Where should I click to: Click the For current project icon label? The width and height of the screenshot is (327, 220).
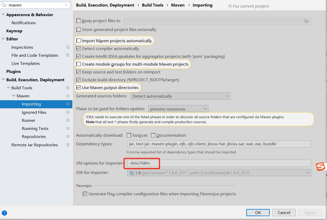(249, 6)
